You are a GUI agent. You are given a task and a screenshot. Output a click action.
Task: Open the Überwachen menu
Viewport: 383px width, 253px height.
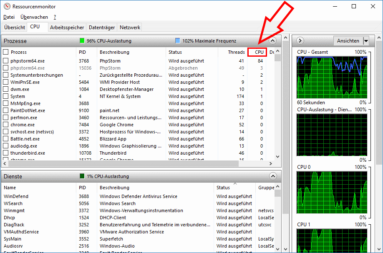[34, 17]
